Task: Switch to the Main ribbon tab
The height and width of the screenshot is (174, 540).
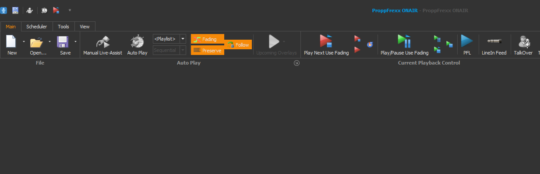Action: pyautogui.click(x=11, y=27)
